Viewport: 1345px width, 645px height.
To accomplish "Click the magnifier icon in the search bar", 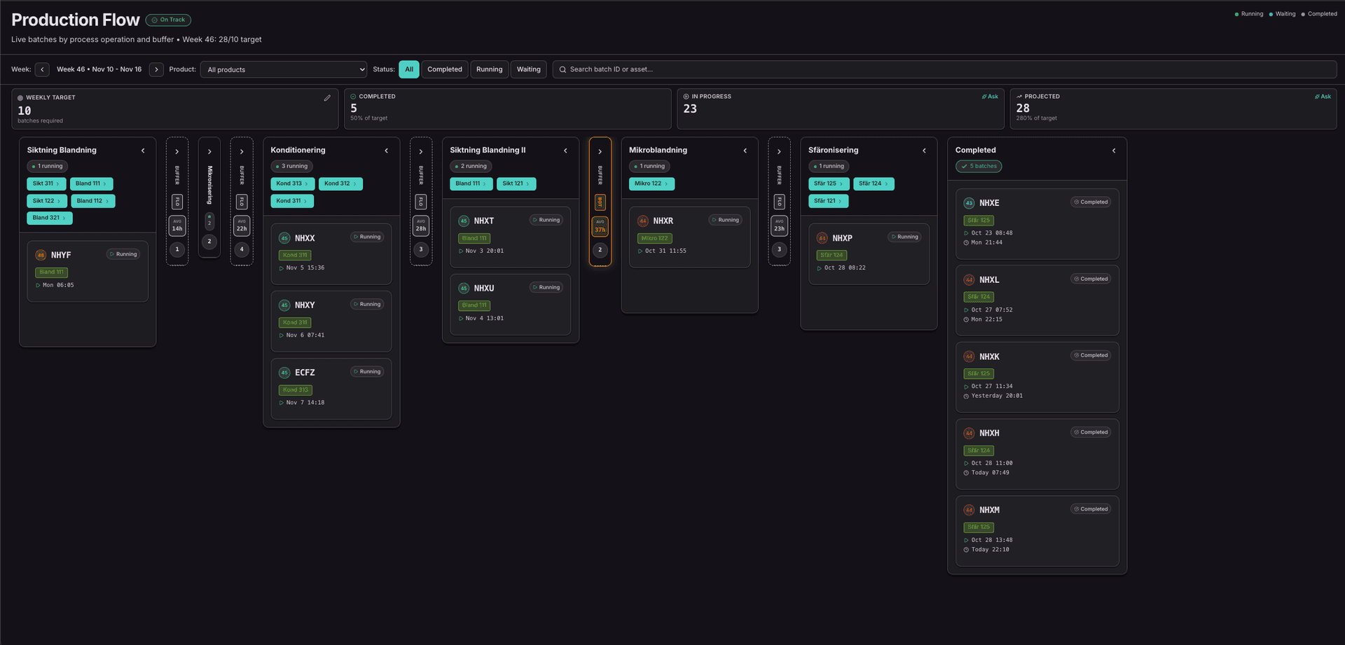I will 562,69.
